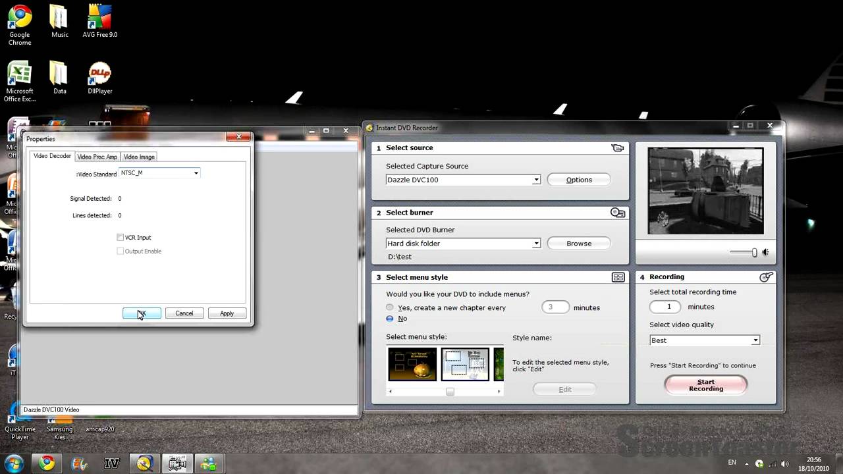843x474 pixels.
Task: Click the GTA IV taskbar icon
Action: pyautogui.click(x=111, y=463)
